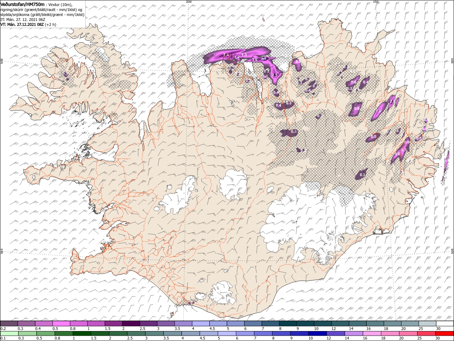454x341 pixels.
Task: Pick the 1–1.5 darkest green rain swatch
Action: 82,334
